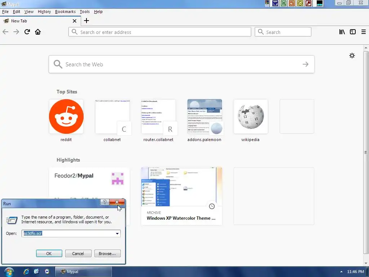This screenshot has width=369, height=277.
Task: Click the browser Forward arrow
Action: [x=16, y=32]
